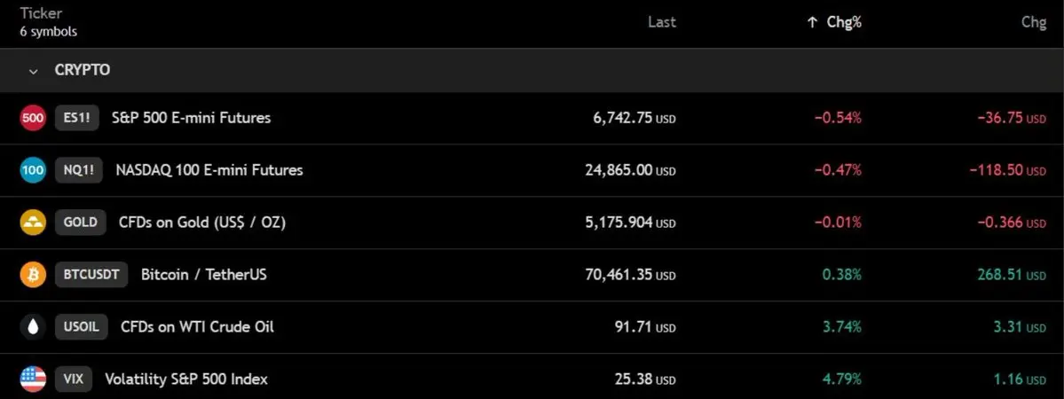The height and width of the screenshot is (399, 1064).
Task: Click the oil drop USOIL icon
Action: click(x=33, y=327)
